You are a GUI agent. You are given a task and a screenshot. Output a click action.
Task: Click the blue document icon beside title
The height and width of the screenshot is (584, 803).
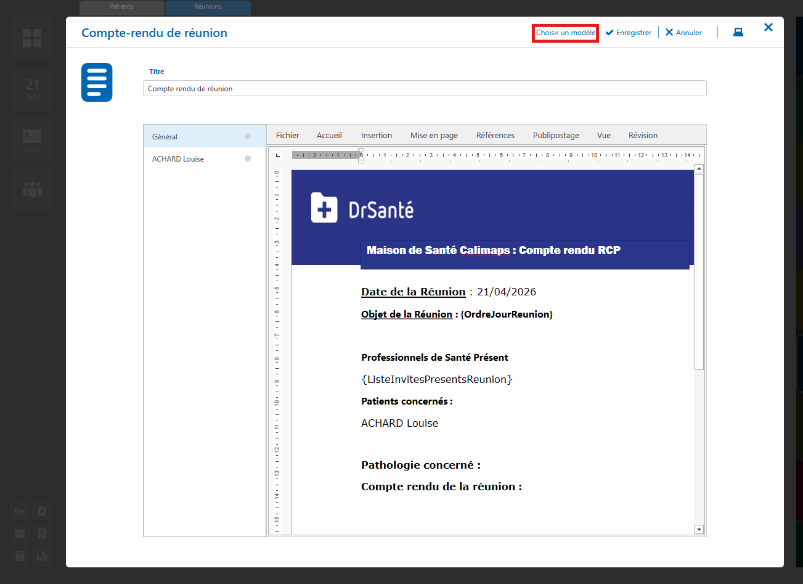coord(97,82)
